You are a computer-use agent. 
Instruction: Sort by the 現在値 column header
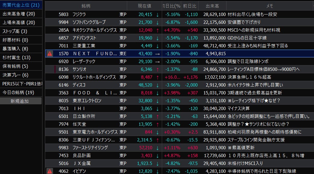144,6
